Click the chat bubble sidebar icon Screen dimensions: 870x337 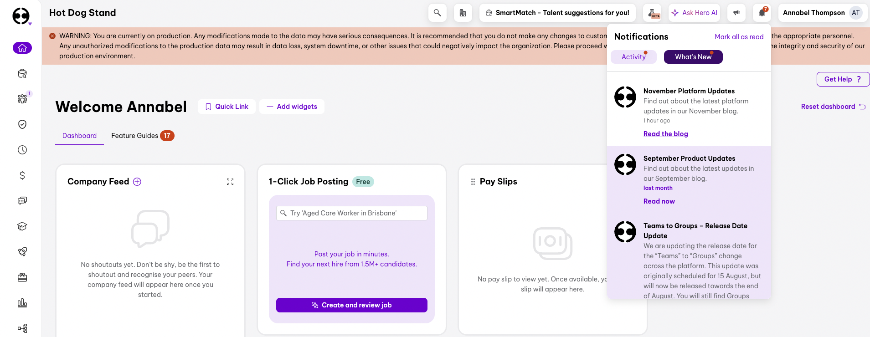pos(22,201)
